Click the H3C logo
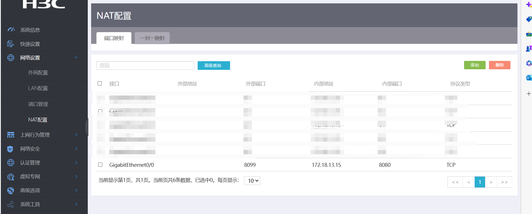The image size is (532, 214). [x=44, y=4]
